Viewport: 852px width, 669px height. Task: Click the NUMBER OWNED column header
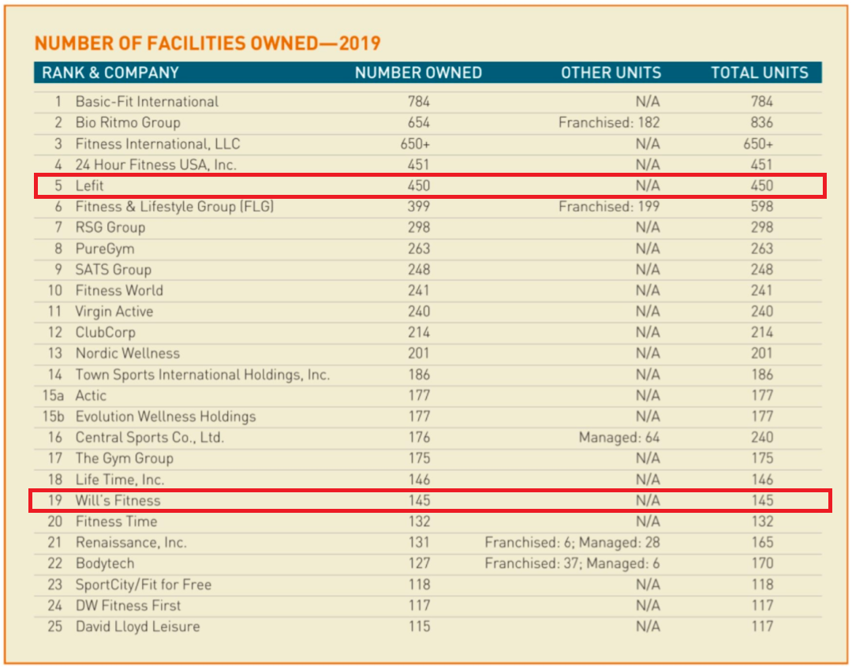pos(418,73)
